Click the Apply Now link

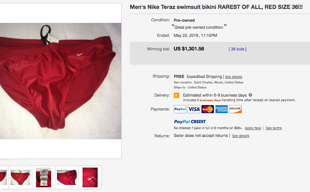tap(253, 128)
